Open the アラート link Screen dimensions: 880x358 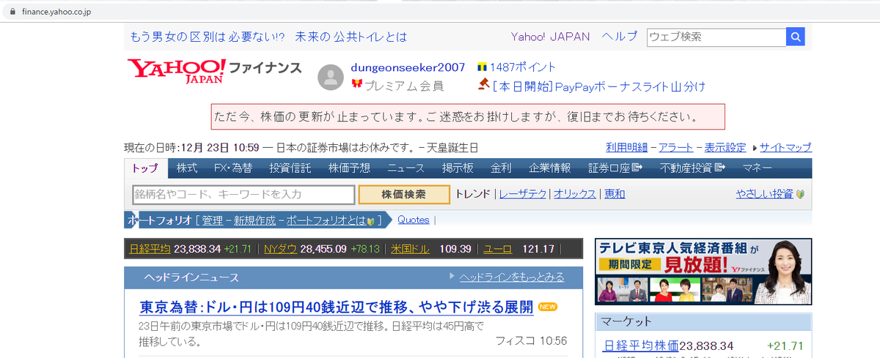(677, 147)
